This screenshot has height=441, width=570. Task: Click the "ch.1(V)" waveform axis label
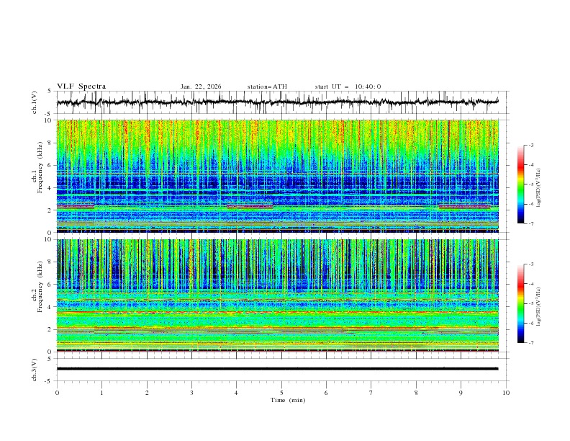(x=35, y=102)
